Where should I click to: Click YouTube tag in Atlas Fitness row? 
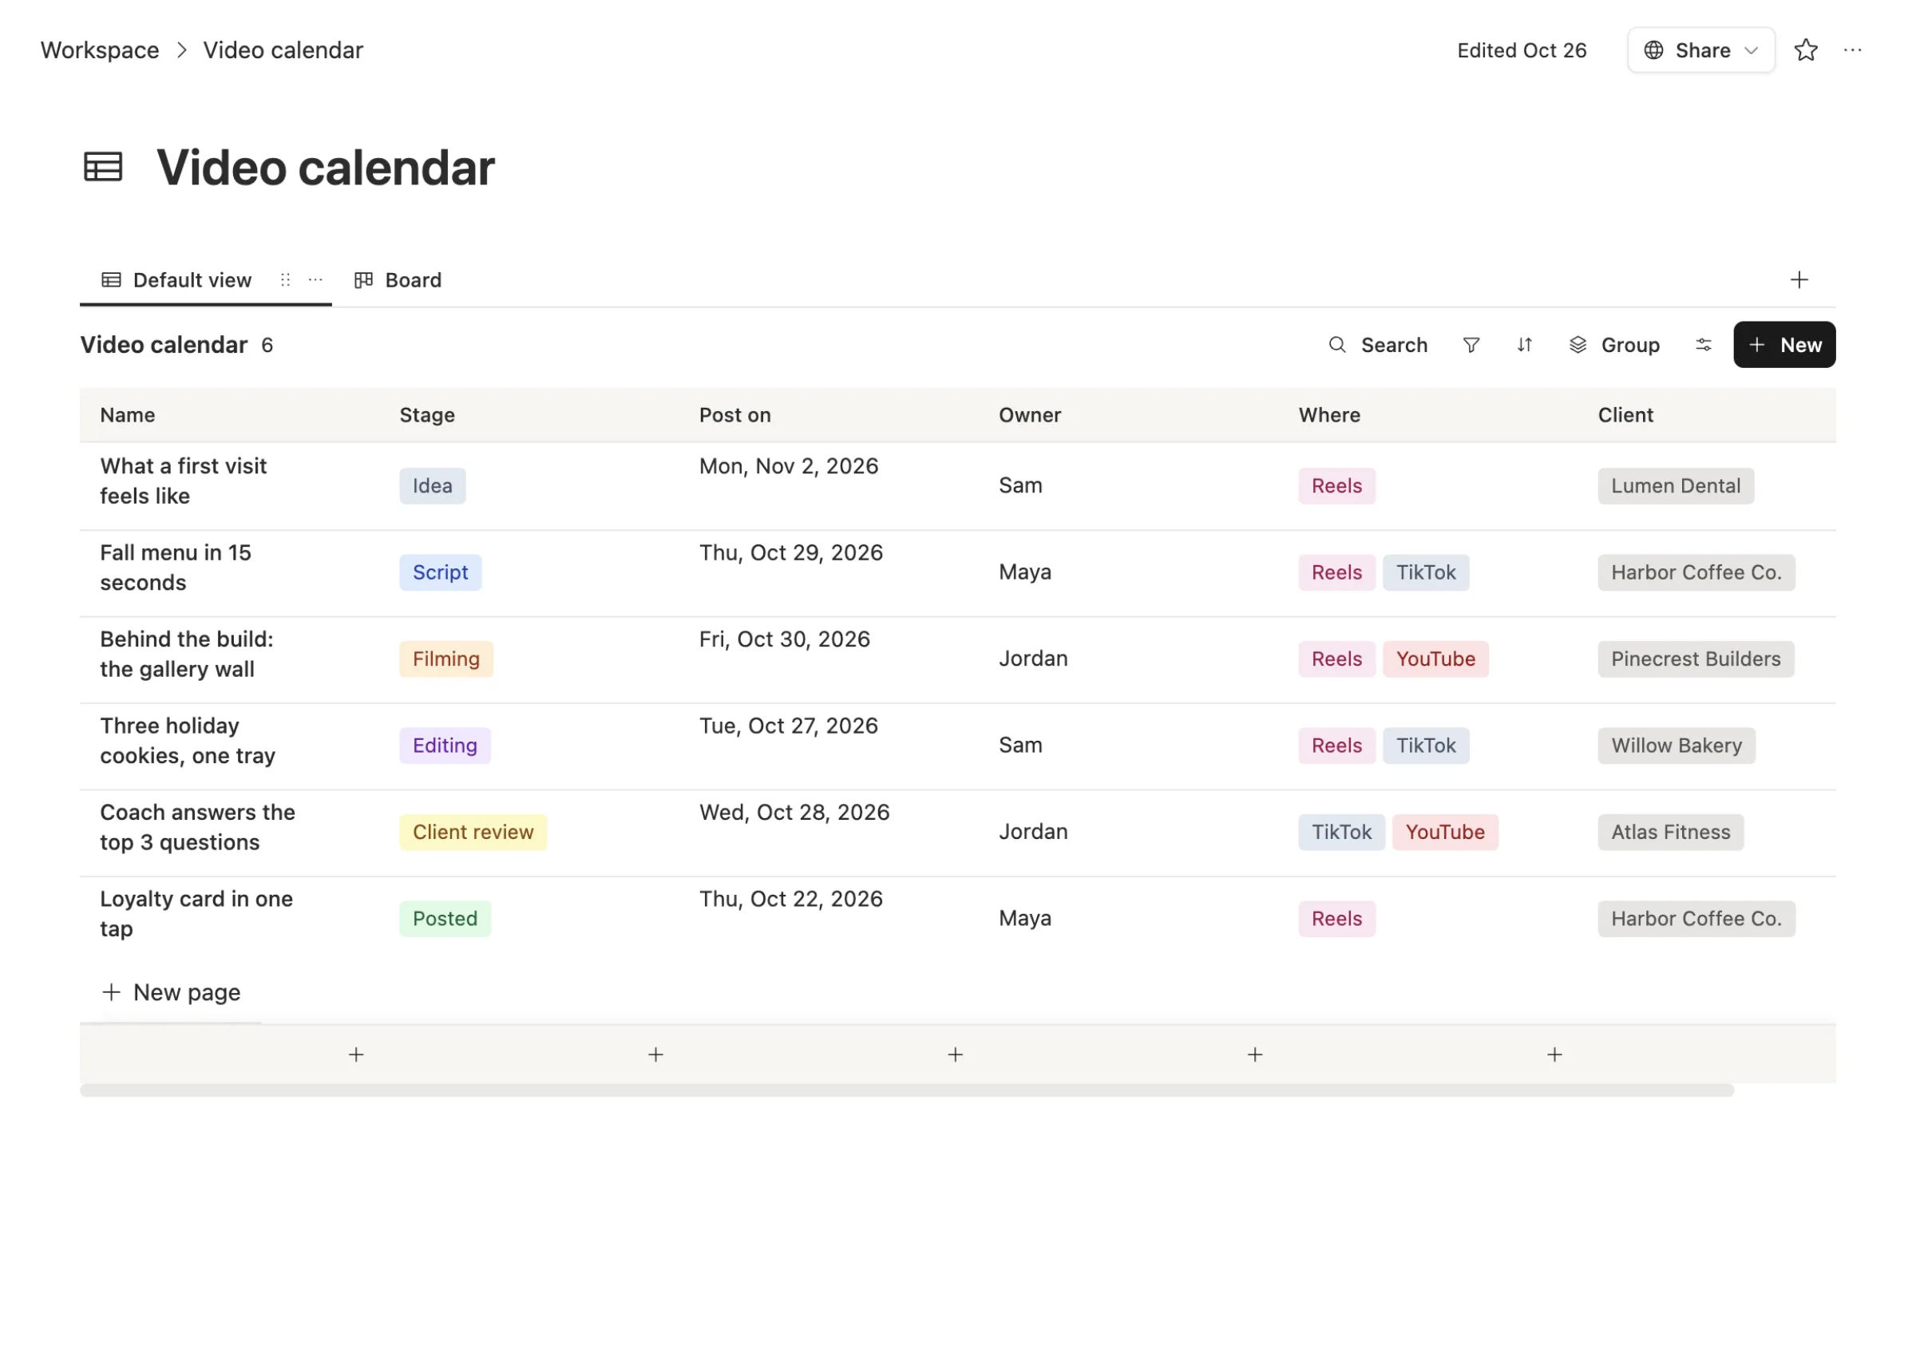click(x=1444, y=832)
